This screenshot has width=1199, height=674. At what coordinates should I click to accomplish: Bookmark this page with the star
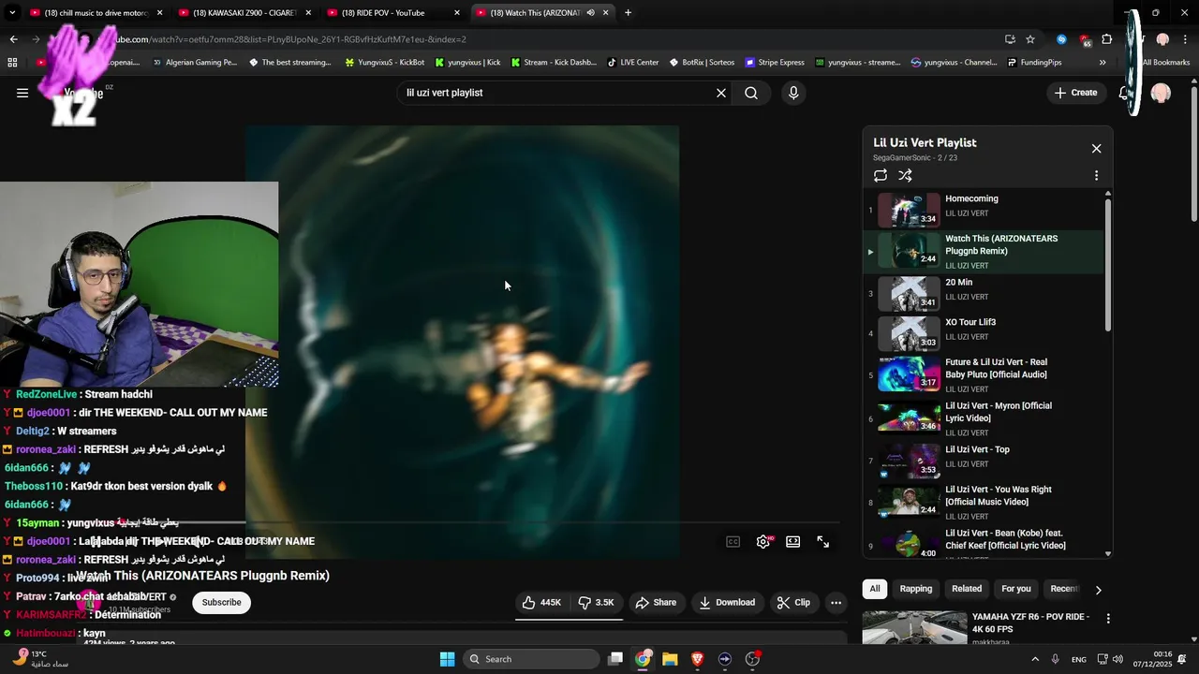click(x=1030, y=39)
